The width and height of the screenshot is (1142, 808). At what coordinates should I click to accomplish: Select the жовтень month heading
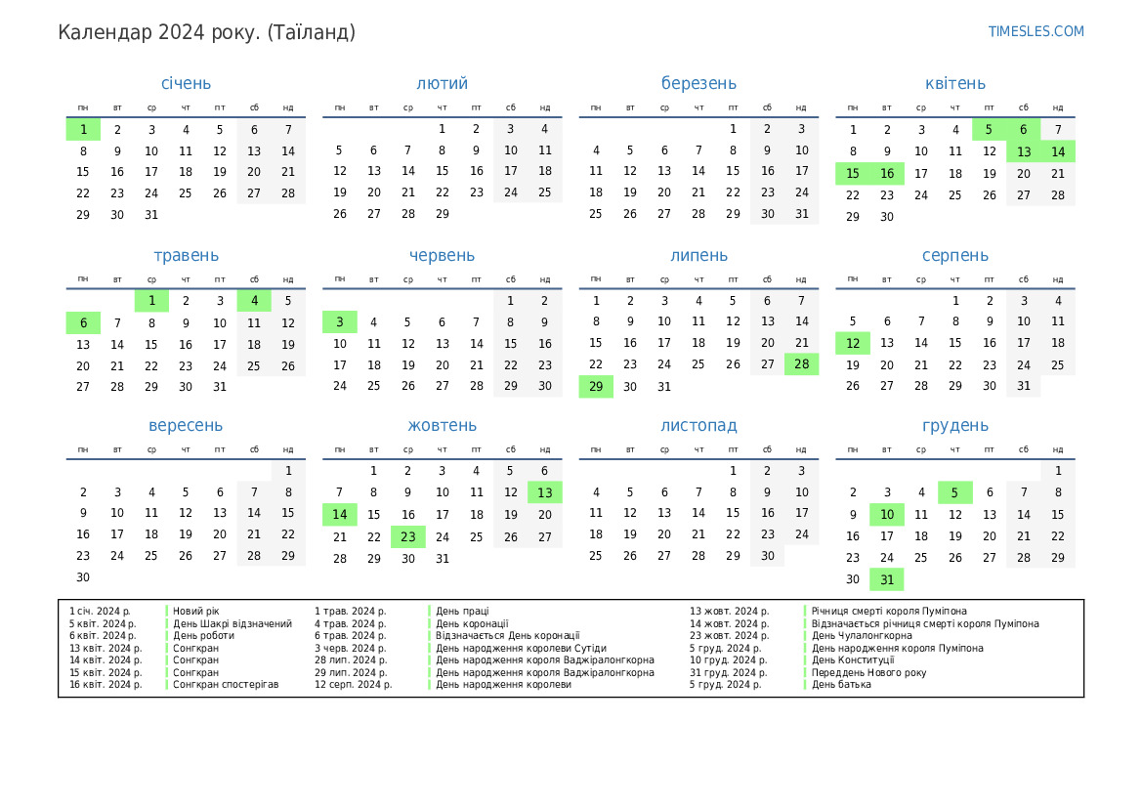(442, 426)
